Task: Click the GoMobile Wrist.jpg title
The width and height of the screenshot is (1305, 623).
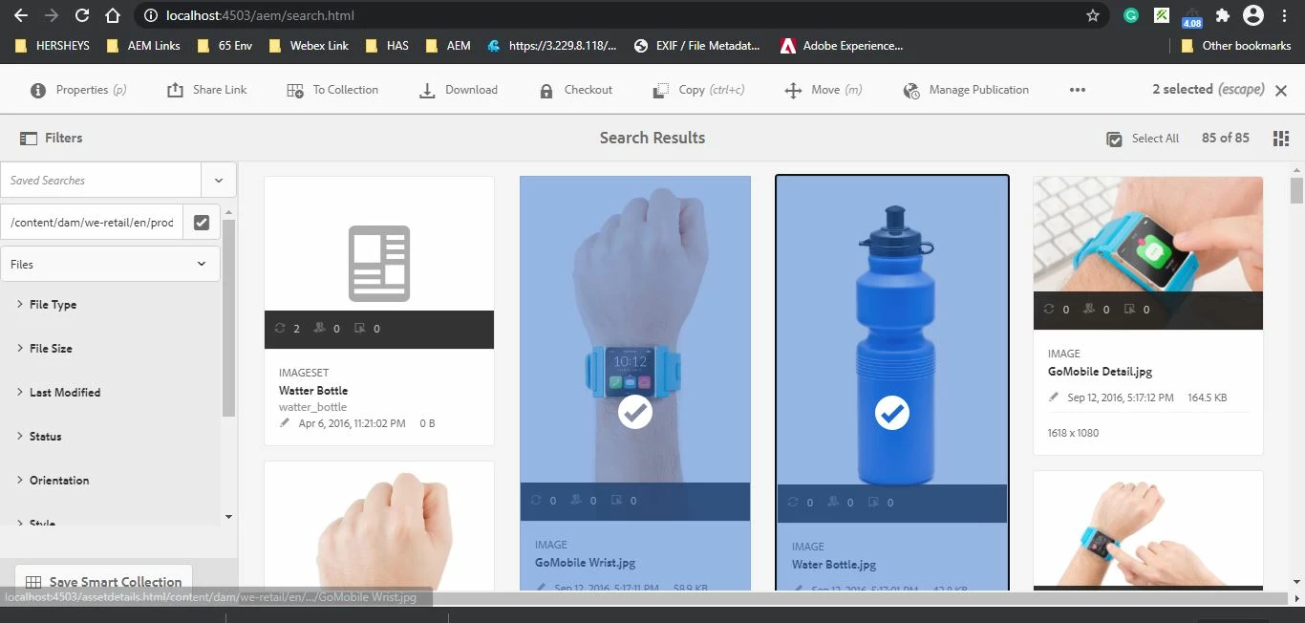Action: pos(585,563)
